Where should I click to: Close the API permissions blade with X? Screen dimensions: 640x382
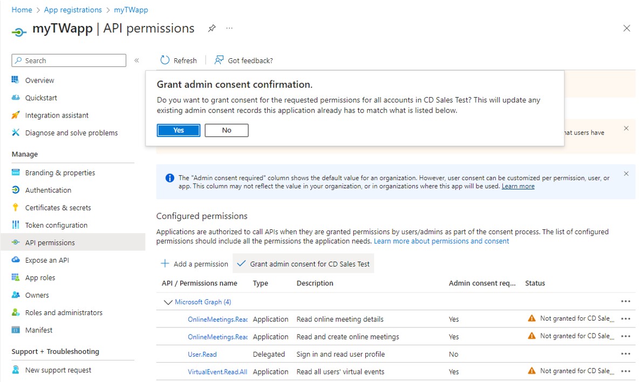click(x=627, y=28)
